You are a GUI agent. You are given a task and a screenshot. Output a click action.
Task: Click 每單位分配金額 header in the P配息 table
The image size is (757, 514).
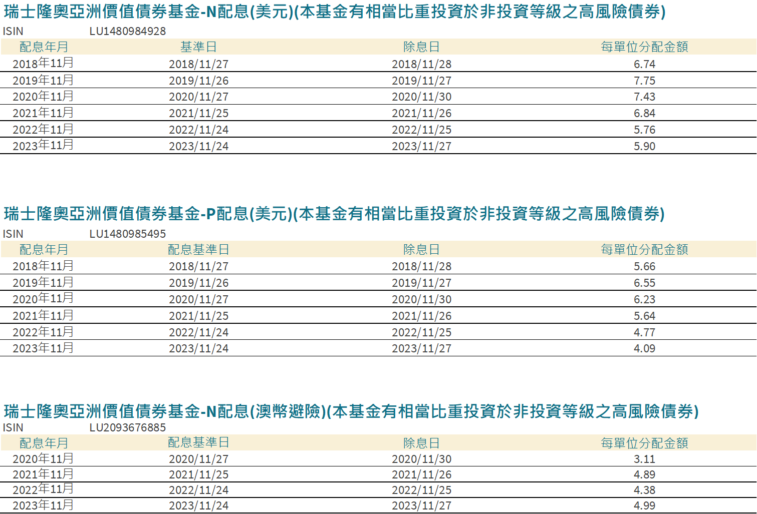click(x=644, y=249)
